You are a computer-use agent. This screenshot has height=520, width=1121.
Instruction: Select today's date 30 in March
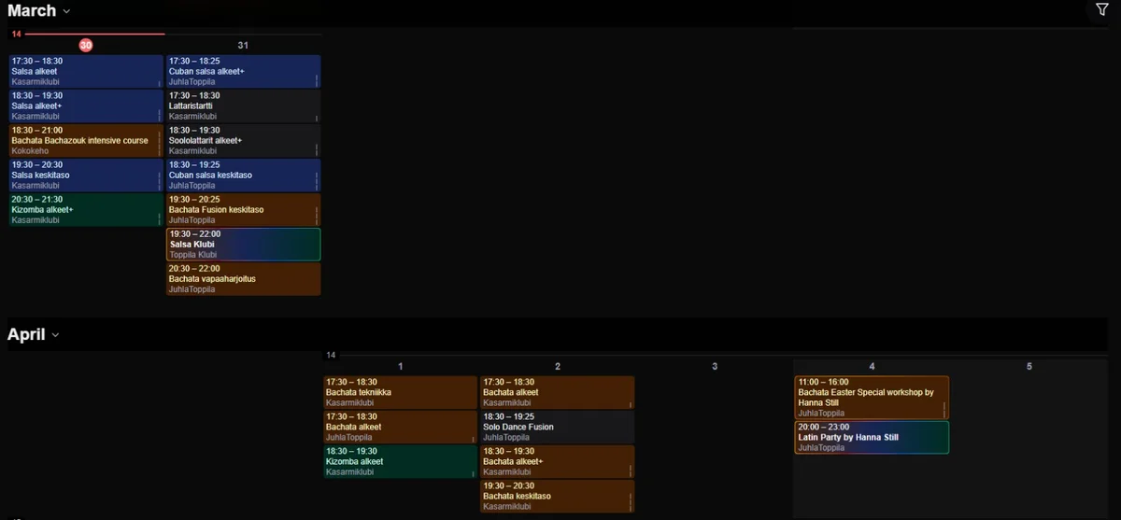coord(86,46)
